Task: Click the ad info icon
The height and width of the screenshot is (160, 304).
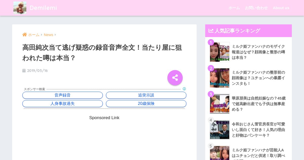Action: (184, 89)
